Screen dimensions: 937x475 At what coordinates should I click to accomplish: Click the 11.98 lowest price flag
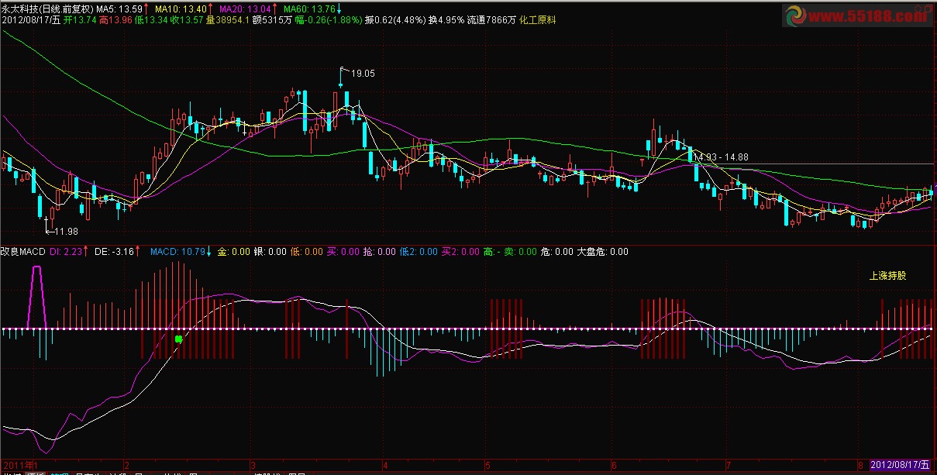pyautogui.click(x=67, y=231)
